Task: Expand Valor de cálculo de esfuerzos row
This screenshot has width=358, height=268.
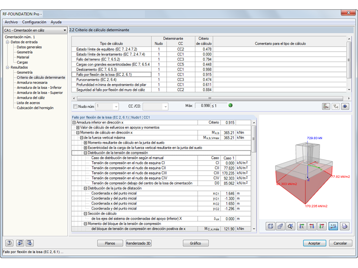Action: pyautogui.click(x=78, y=127)
